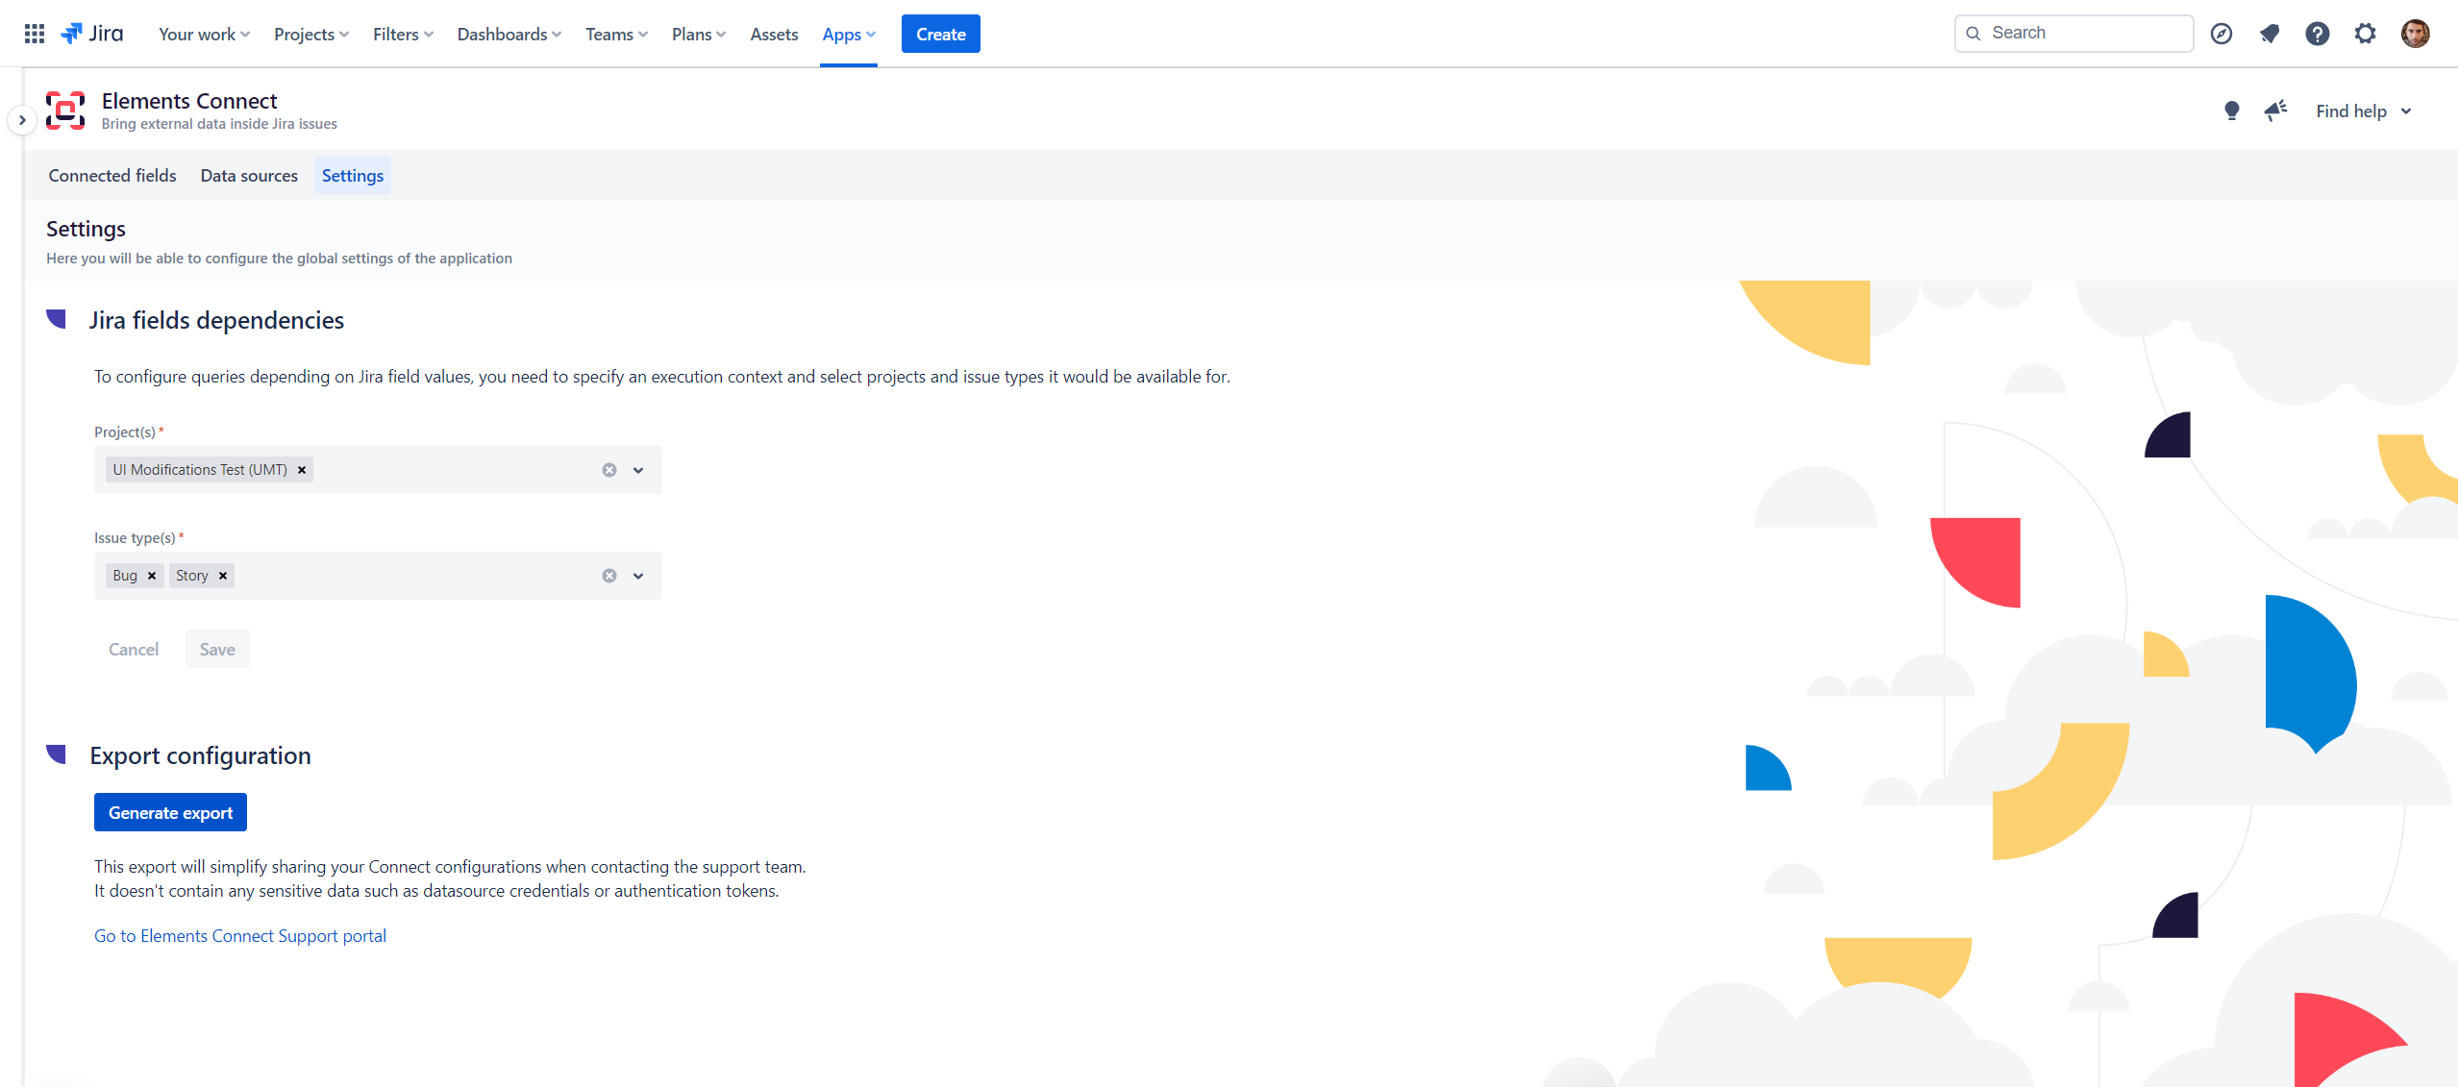Open the Elements Connect Support portal link
Screen dimensions: 2458x1087
[x=240, y=935]
